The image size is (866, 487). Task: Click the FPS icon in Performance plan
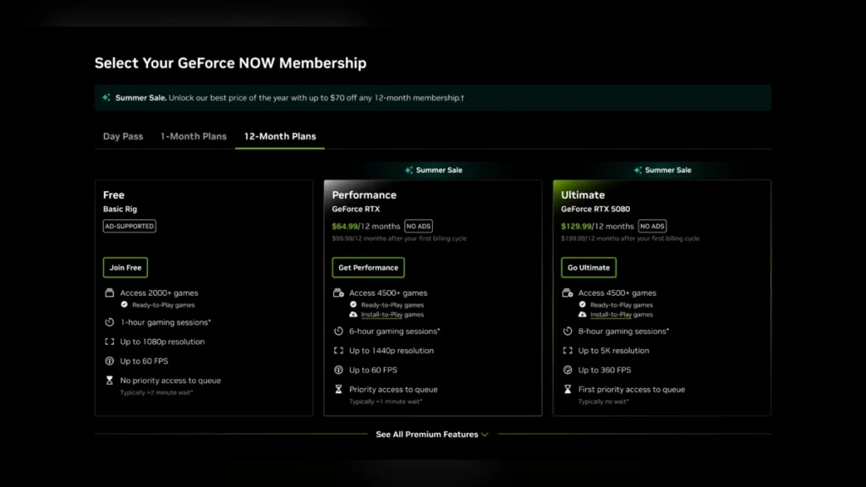tap(338, 370)
